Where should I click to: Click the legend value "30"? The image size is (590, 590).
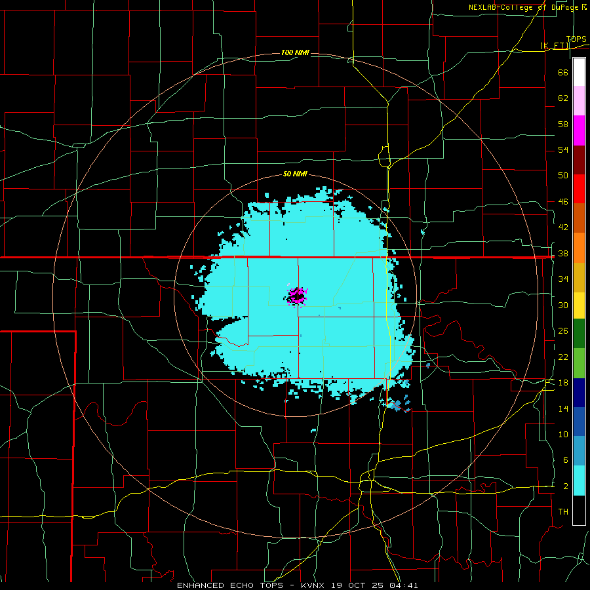[563, 305]
